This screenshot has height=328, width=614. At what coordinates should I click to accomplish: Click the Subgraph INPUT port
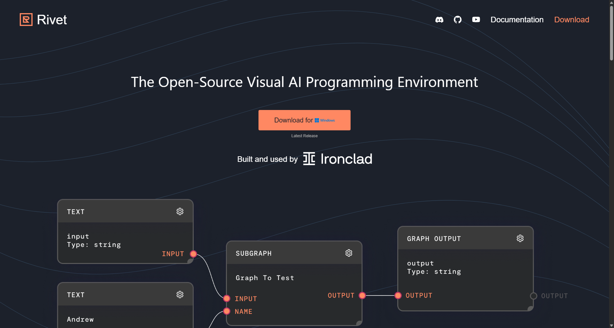[x=227, y=298]
